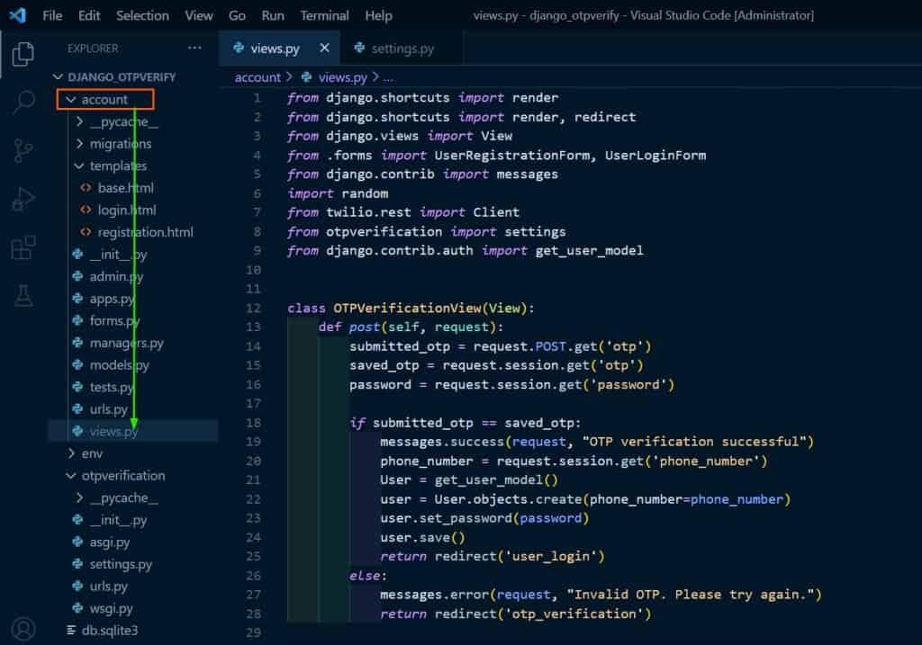
Task: Click the EXPLORER panel title
Action: tap(93, 49)
